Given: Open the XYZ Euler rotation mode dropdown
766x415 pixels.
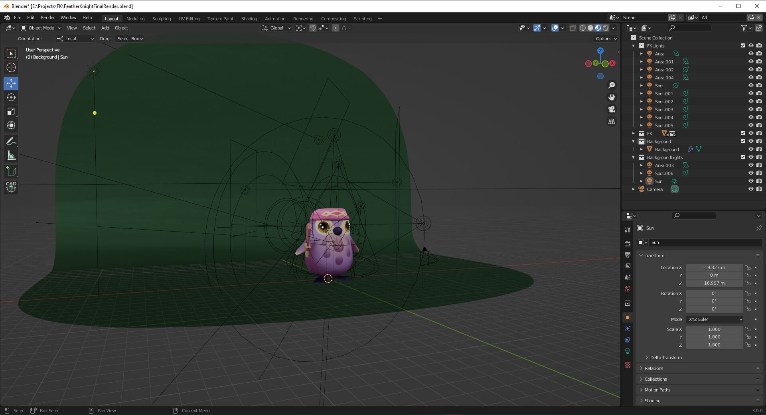Looking at the screenshot, I should click(x=715, y=319).
